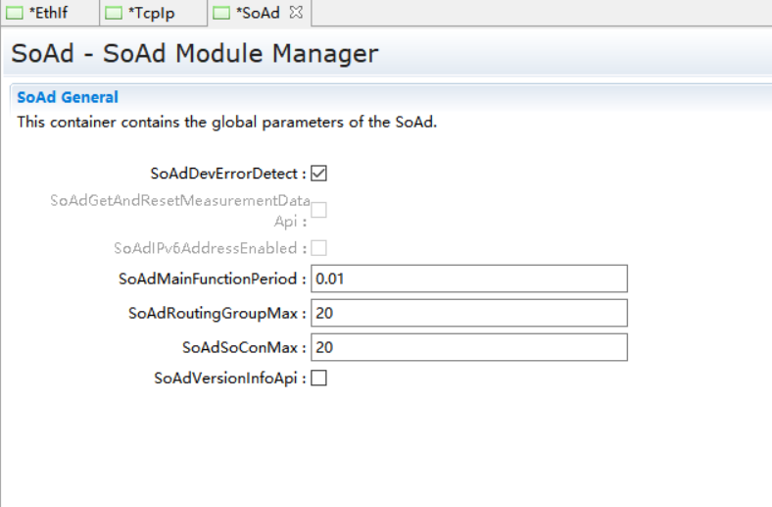Switch to the *EthIf tab

point(49,13)
